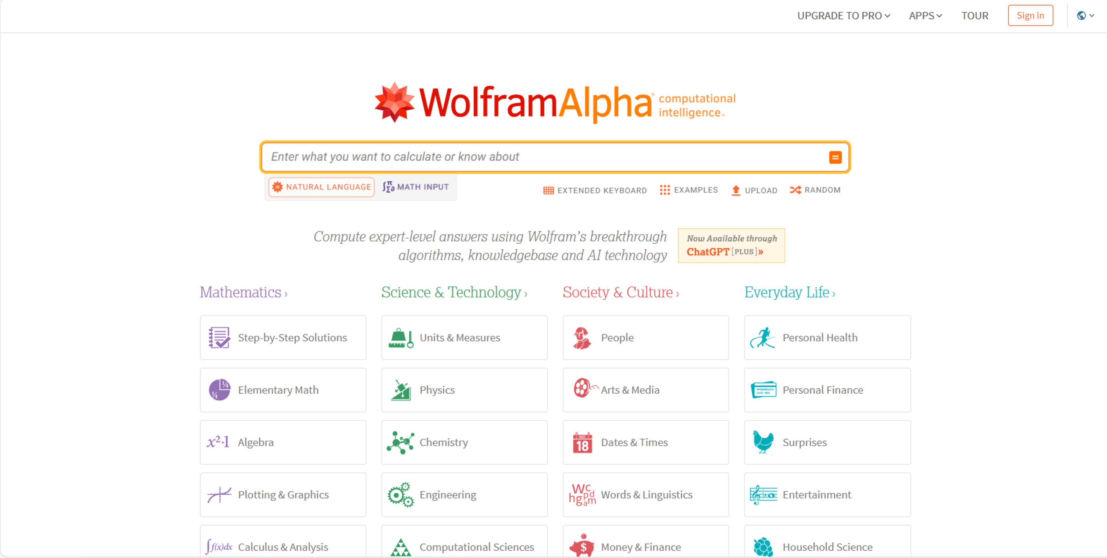Open the language globe selector

tap(1085, 16)
